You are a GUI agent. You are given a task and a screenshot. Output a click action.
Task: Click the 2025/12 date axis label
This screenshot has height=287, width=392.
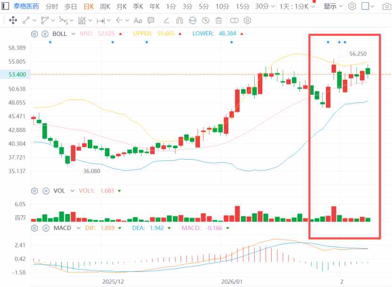coord(113,282)
